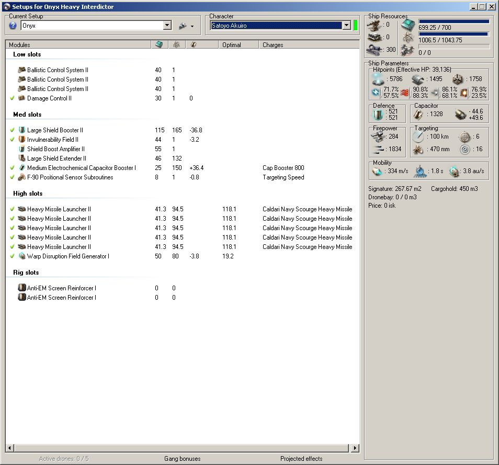Screen dimensions: 499x465
Task: Toggle the last Heavy Missile Launcher II checkmark
Action: (12, 247)
